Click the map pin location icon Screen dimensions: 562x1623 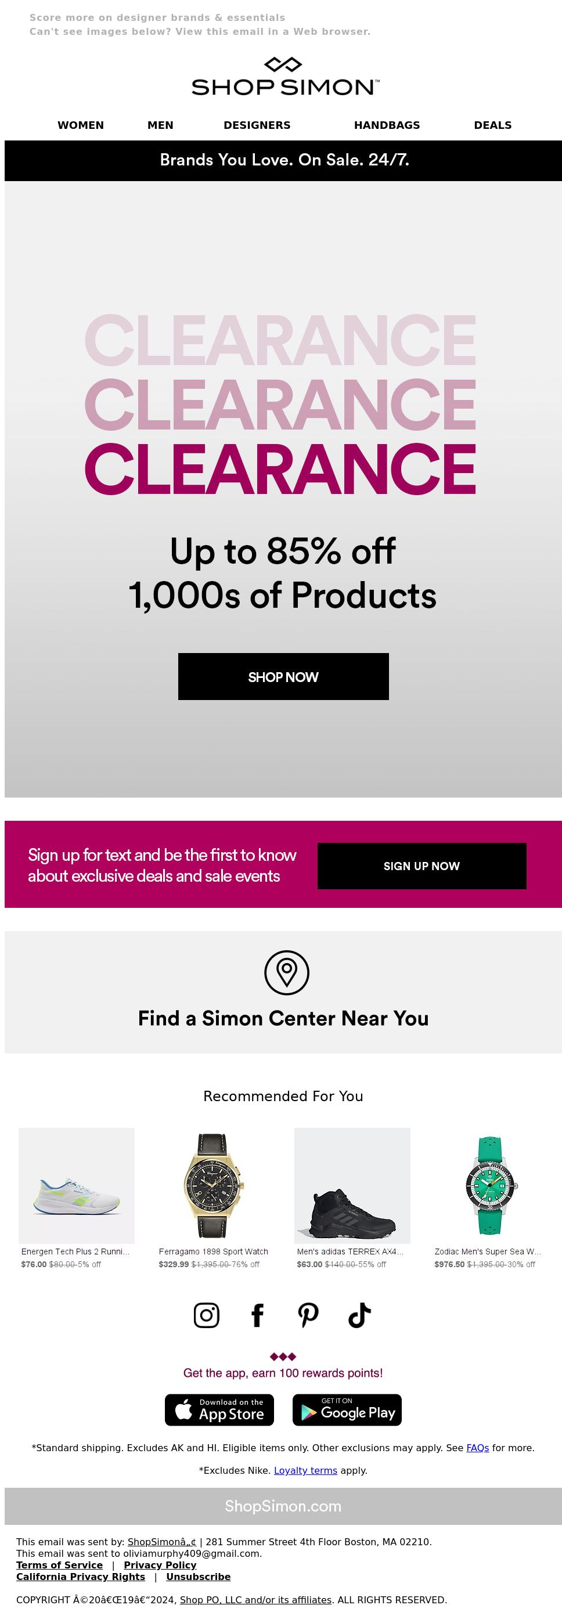(287, 972)
